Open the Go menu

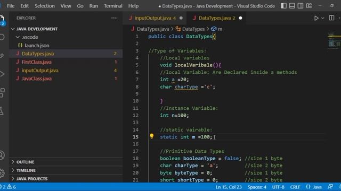tap(80, 6)
